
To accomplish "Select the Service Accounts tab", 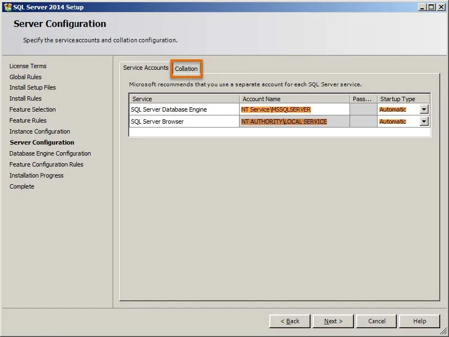I will pyautogui.click(x=146, y=68).
